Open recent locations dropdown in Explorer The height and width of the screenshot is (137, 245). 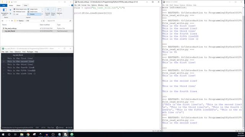click(x=9, y=21)
